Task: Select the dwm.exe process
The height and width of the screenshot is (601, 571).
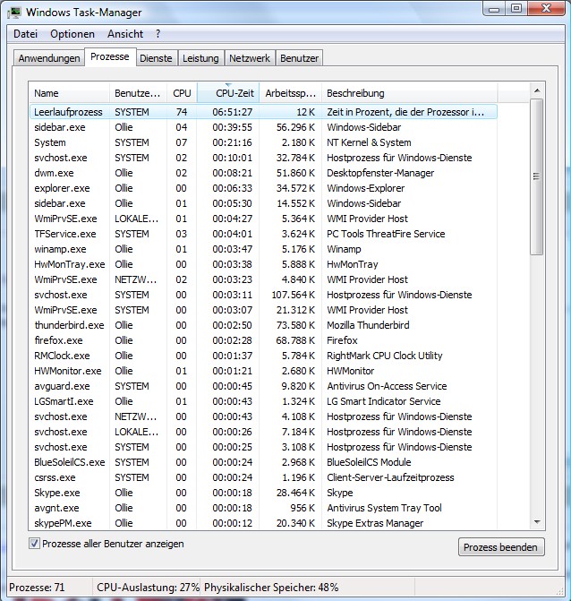Action: click(x=263, y=173)
